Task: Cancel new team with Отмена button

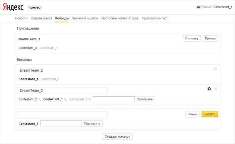Action: point(192,114)
